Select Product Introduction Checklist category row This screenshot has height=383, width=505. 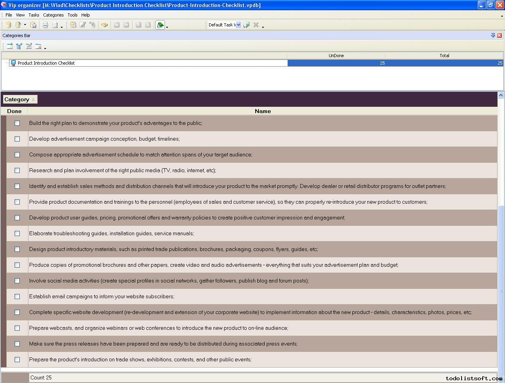coord(46,63)
